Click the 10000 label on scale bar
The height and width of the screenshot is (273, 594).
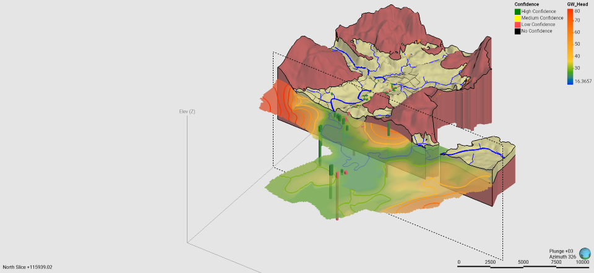(x=581, y=262)
